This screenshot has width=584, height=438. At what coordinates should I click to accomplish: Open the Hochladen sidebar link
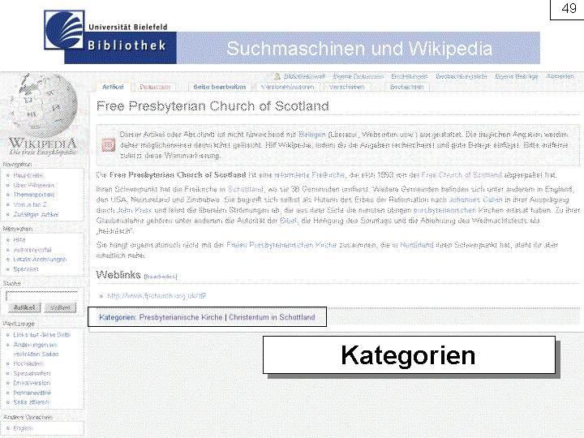(28, 363)
